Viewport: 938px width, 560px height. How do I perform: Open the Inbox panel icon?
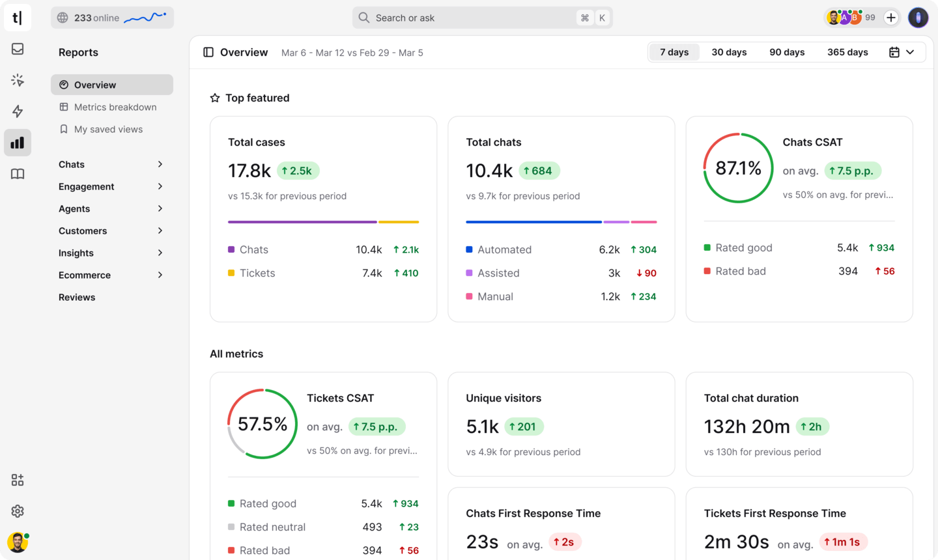click(x=17, y=49)
